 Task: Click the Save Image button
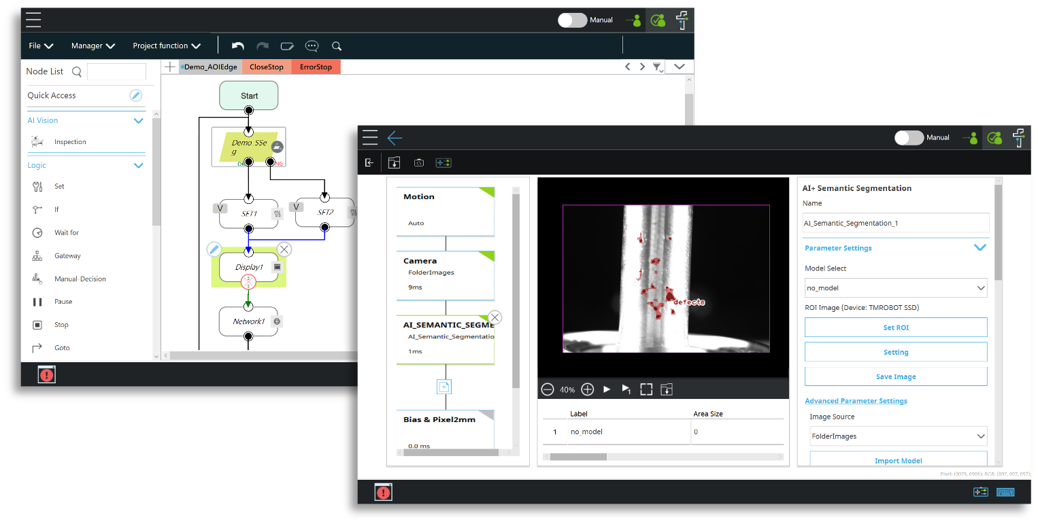(896, 376)
